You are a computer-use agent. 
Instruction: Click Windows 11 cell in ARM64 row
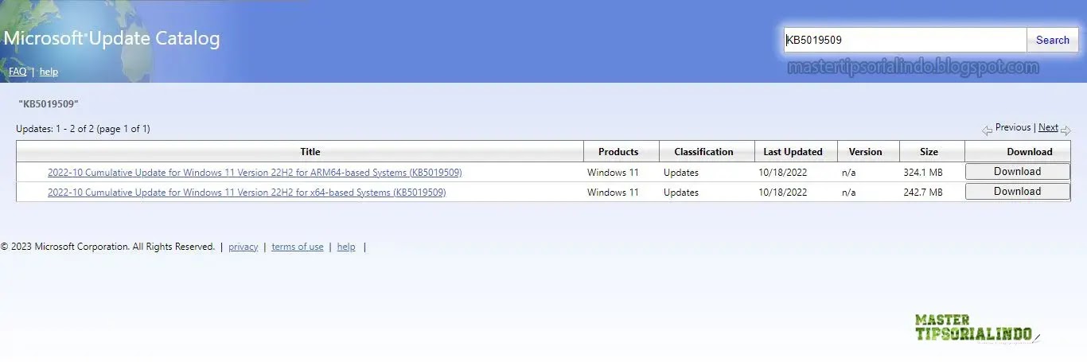[x=613, y=173]
